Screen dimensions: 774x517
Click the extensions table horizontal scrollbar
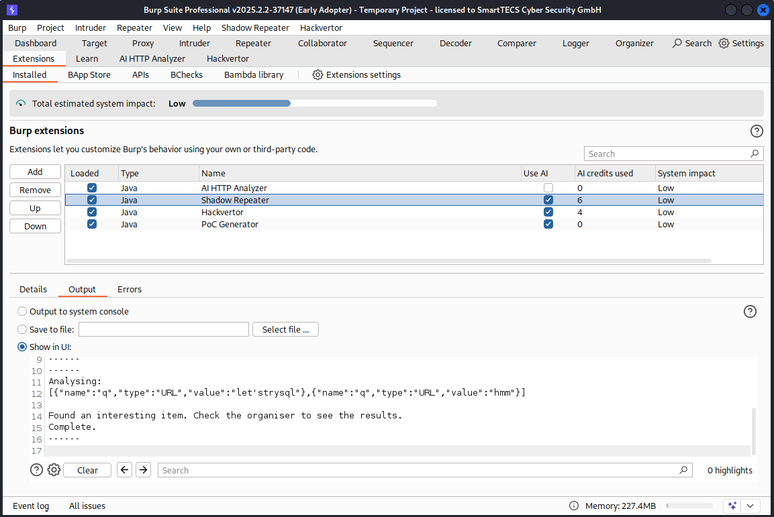(x=389, y=261)
